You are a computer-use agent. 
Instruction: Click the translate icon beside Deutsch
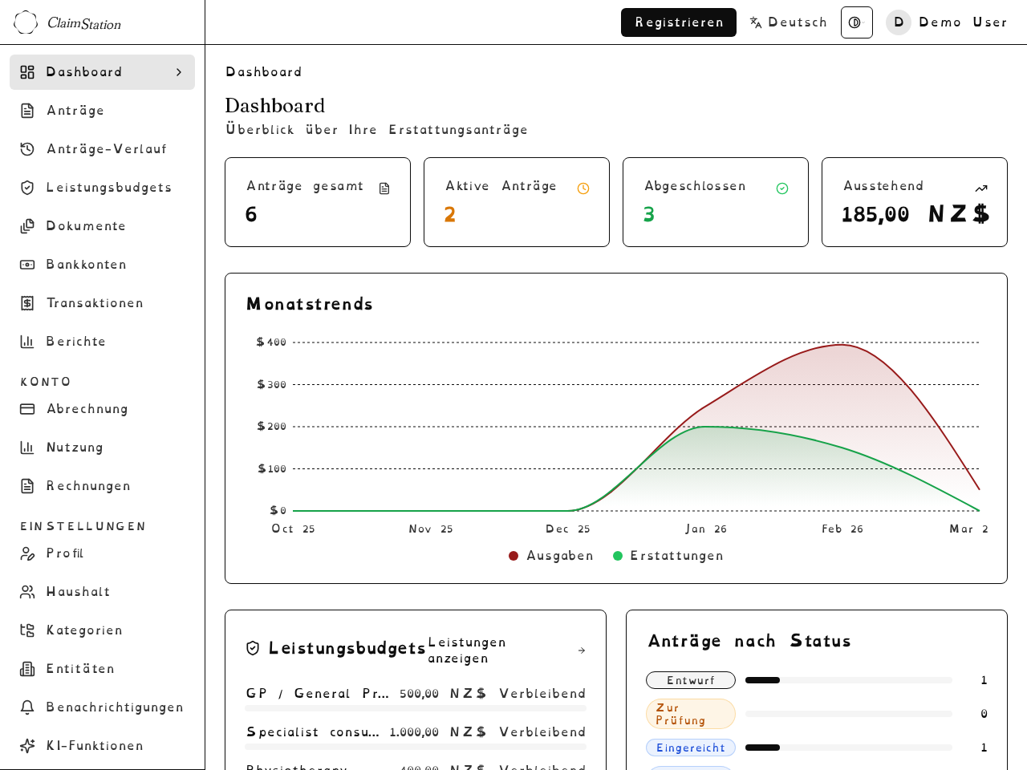(756, 22)
